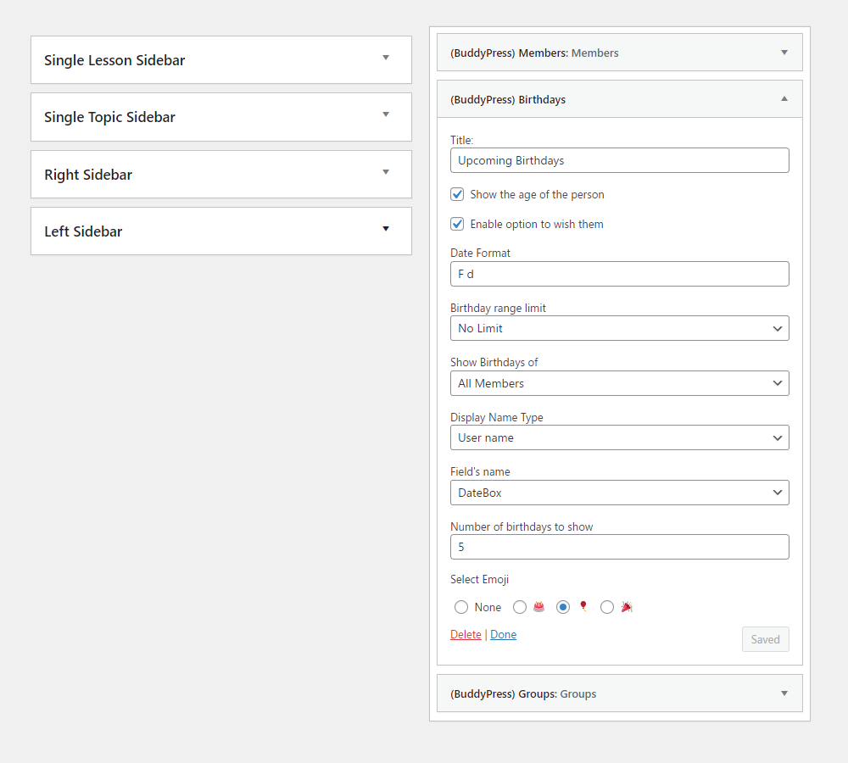Open the Right Sidebar panel
Image resolution: width=848 pixels, height=763 pixels.
[220, 175]
